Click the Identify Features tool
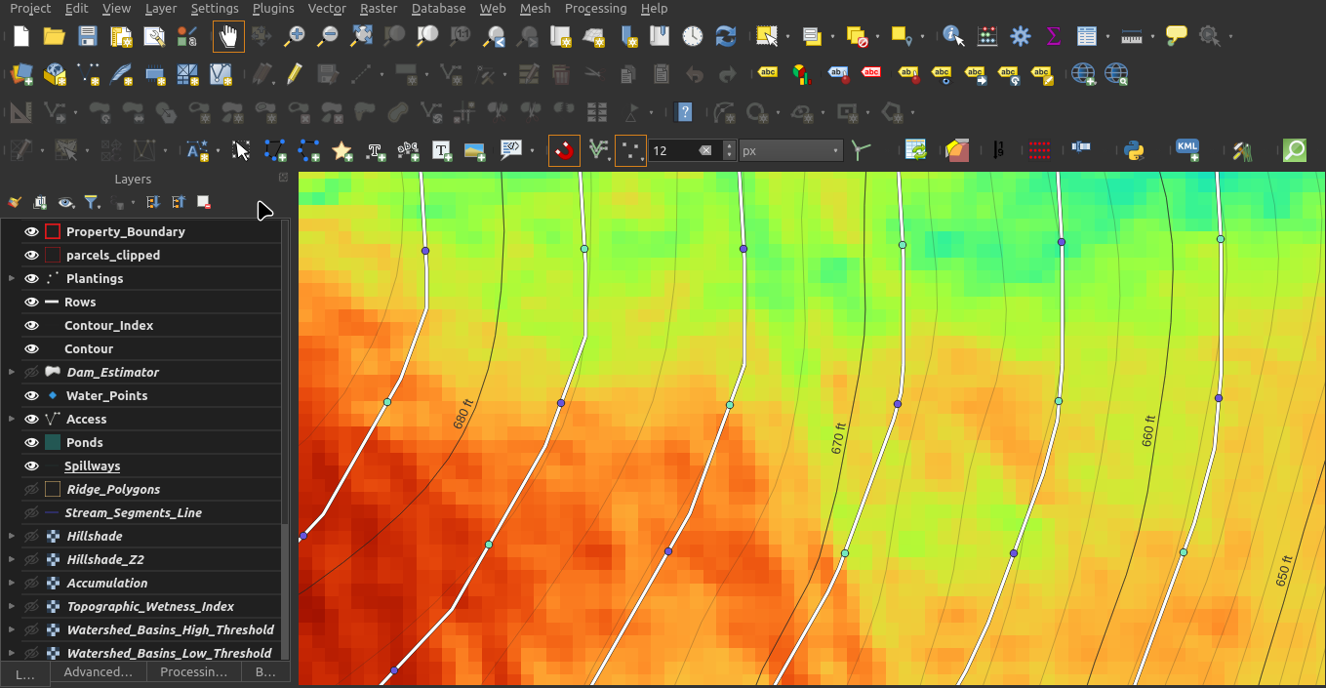 pos(953,37)
